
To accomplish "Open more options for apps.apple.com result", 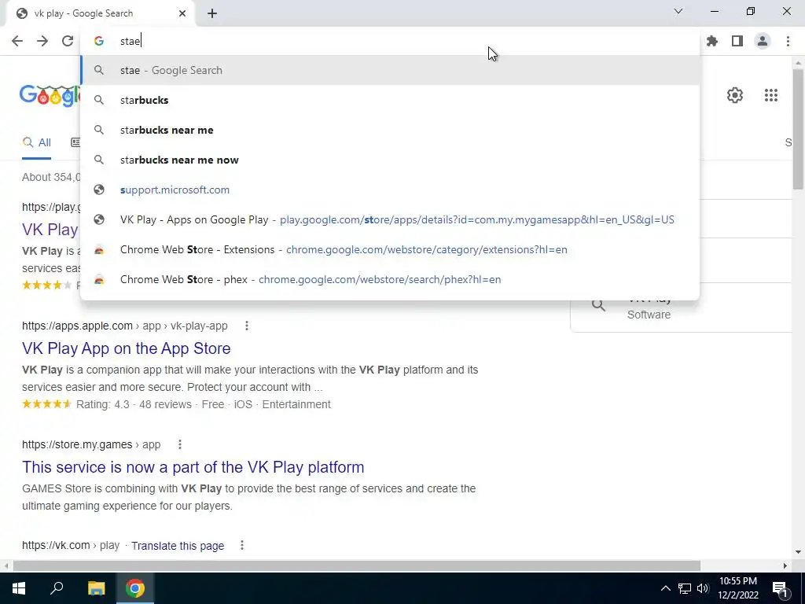I will (246, 326).
